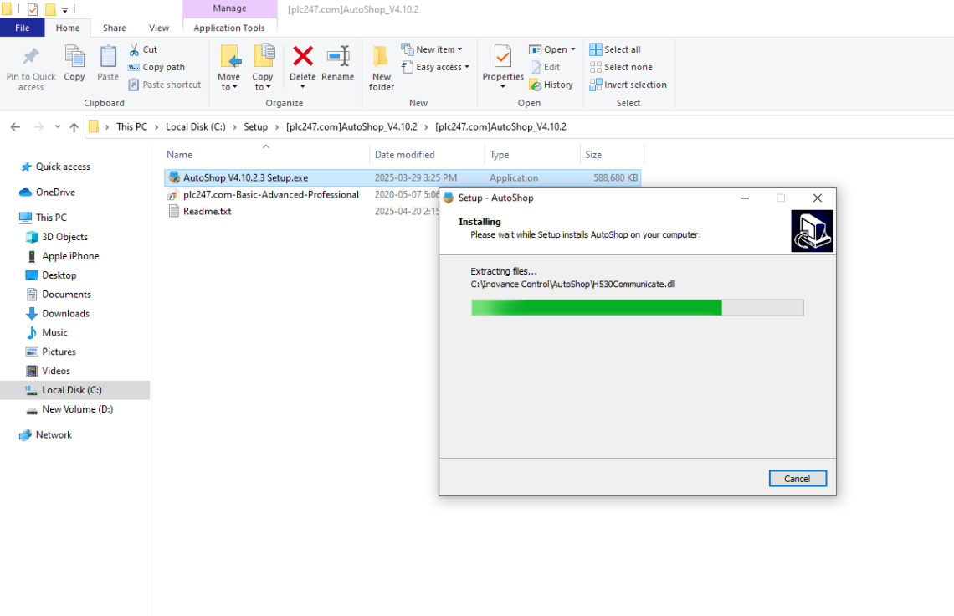Click the Copy icon in the Clipboard group

tap(74, 57)
